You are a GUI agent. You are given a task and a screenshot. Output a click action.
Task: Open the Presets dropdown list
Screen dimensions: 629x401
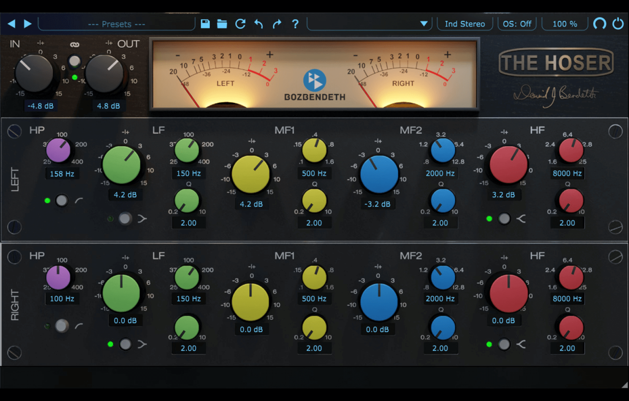tap(117, 24)
